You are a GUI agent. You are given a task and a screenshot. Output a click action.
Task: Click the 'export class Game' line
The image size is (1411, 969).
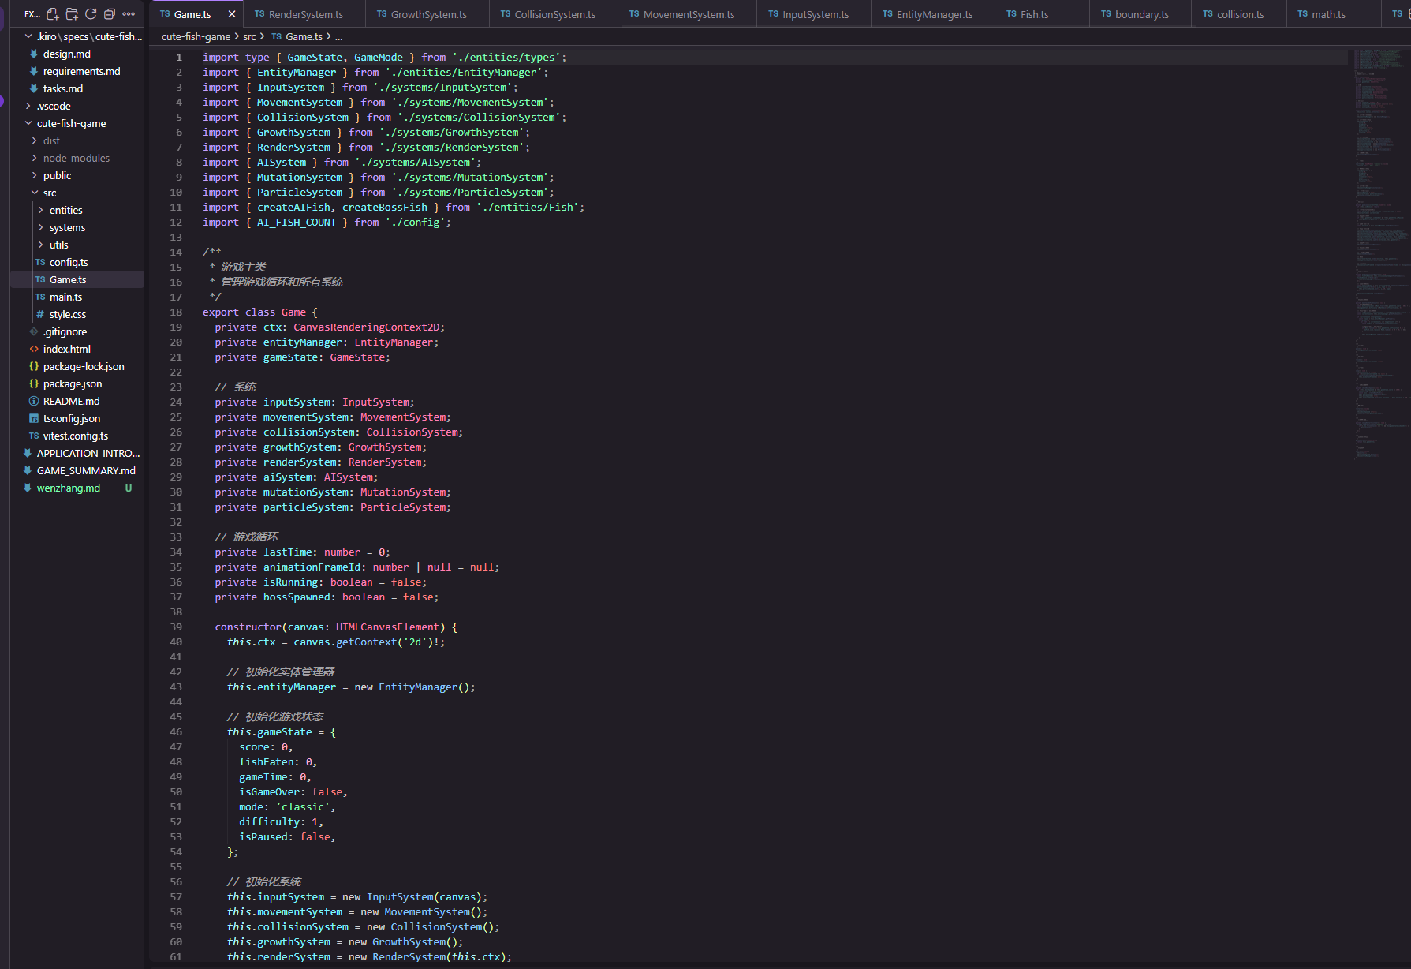click(x=259, y=312)
